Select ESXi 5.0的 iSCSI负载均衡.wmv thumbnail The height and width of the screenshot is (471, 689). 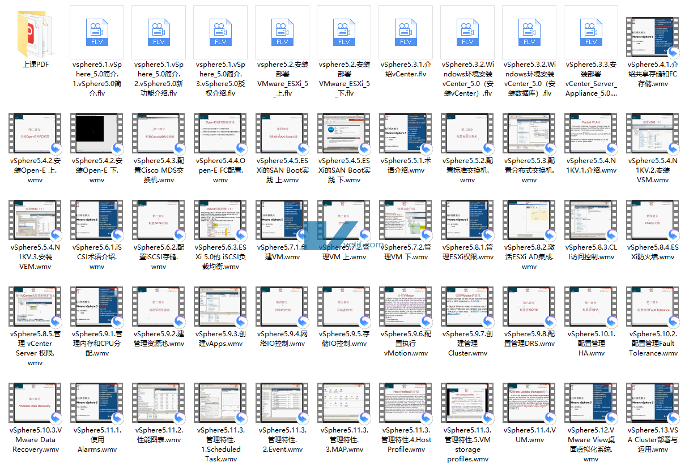220,220
